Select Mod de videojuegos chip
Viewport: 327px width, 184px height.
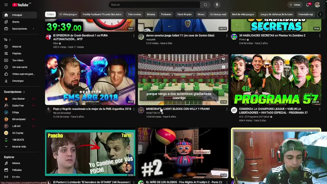[243, 15]
